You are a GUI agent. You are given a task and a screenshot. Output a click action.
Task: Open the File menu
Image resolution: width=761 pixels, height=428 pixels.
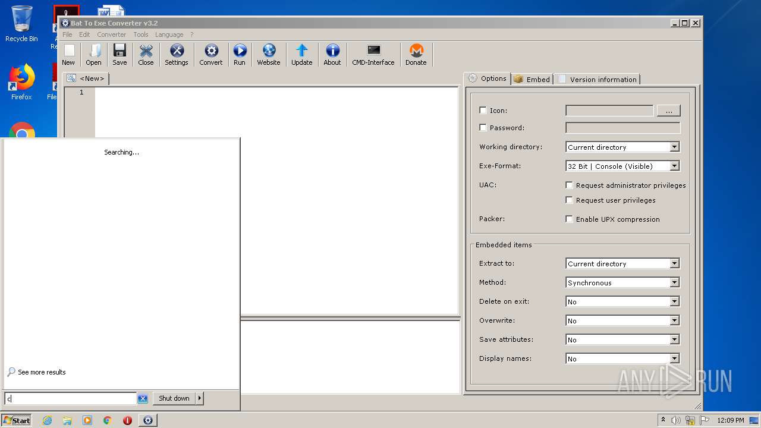tap(67, 34)
